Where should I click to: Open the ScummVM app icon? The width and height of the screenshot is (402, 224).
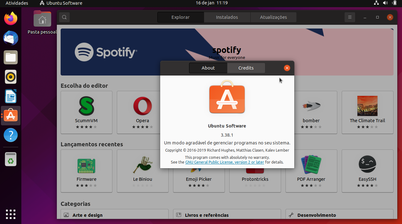point(86,106)
